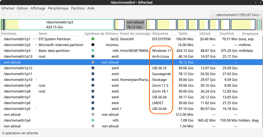Select the /dev/nvme0n1p2 row

pos(131,45)
